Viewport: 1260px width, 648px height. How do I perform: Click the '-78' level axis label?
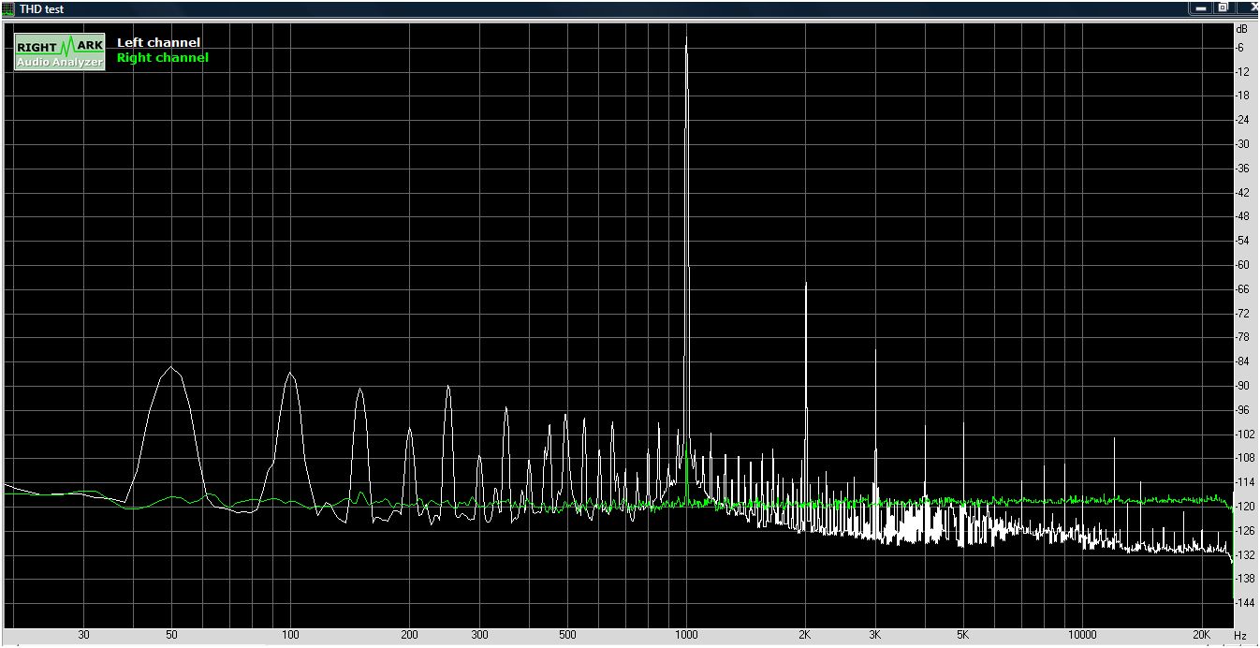[x=1243, y=337]
